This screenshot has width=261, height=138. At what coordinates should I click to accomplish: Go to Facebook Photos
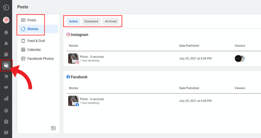point(40,59)
